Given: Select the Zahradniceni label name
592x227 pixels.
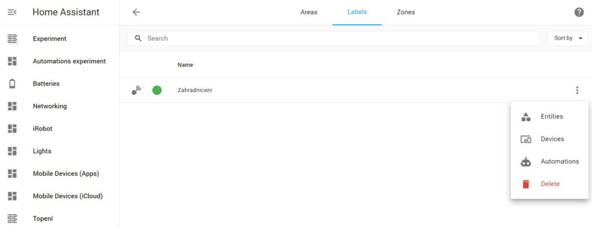Looking at the screenshot, I should (x=194, y=90).
